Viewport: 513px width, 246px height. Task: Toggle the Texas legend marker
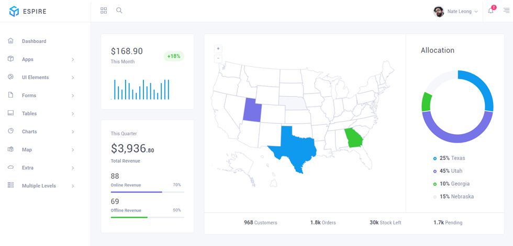click(x=435, y=158)
